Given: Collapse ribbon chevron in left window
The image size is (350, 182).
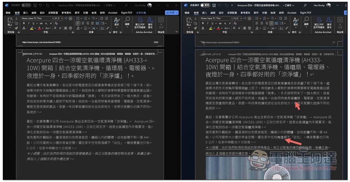Looking at the screenshot, I should pos(176,32).
